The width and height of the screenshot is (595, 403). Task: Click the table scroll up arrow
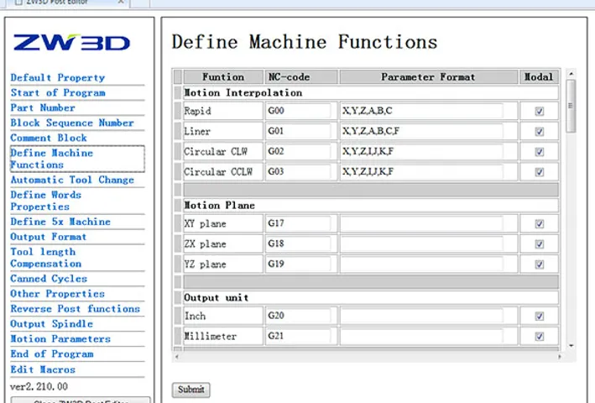pyautogui.click(x=571, y=74)
